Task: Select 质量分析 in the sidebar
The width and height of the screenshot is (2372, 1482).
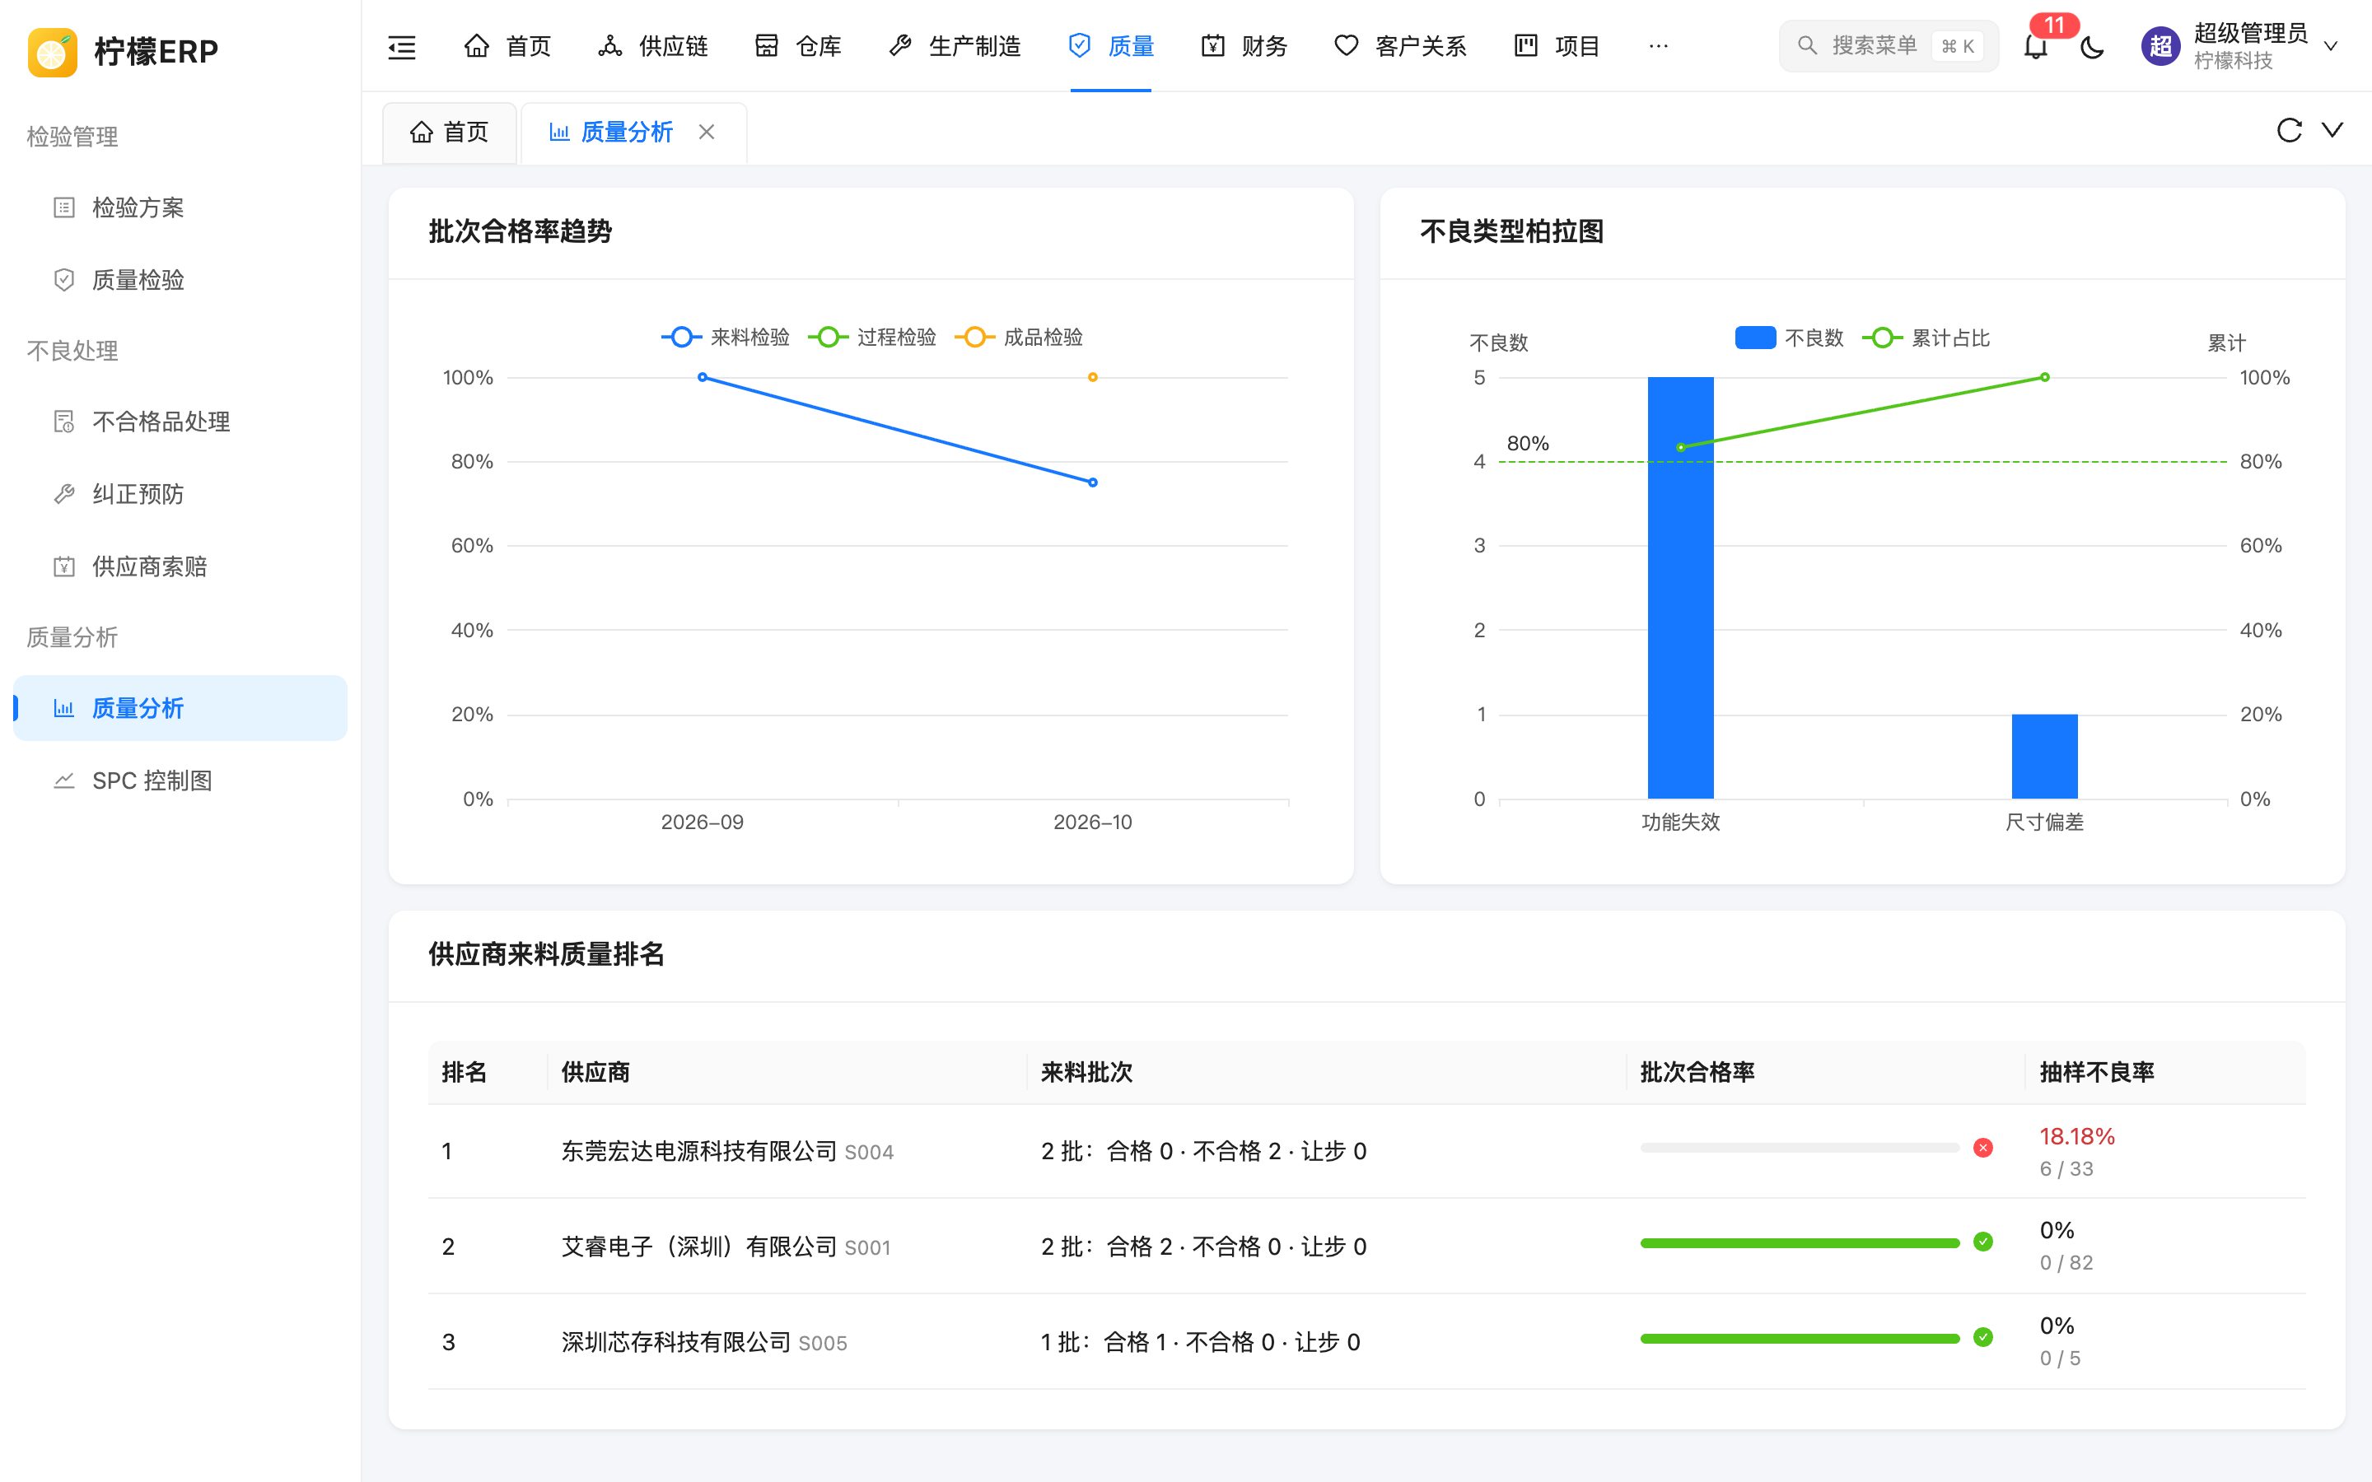Action: 180,708
